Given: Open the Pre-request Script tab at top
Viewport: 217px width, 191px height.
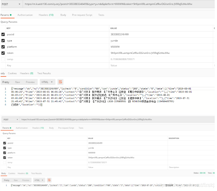Looking at the screenshot, I should (82, 15).
